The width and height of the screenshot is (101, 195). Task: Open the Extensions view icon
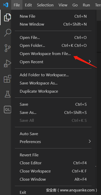click(7, 79)
